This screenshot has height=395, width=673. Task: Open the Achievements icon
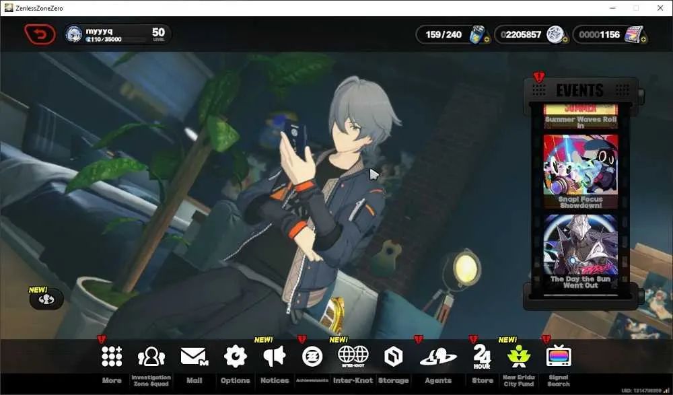[x=312, y=357]
